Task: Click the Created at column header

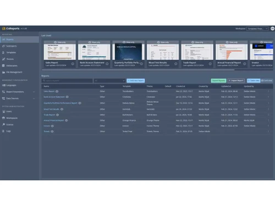Action: pyautogui.click(x=180, y=86)
